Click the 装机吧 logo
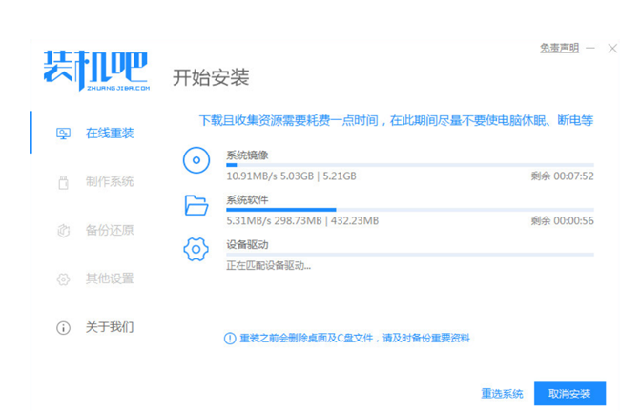Viewport: 620px width, 413px height. pyautogui.click(x=95, y=69)
